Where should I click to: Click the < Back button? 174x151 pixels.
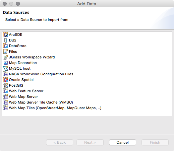pyautogui.click(x=60, y=142)
